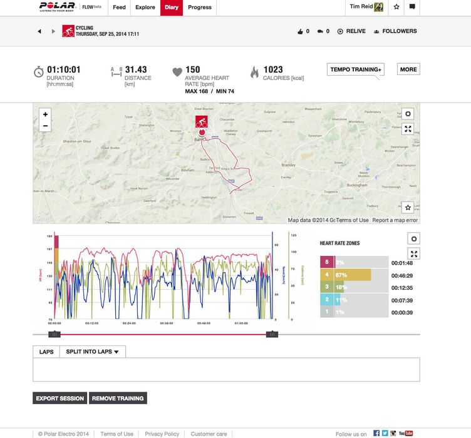Click the 00:24:00 point on chart

coord(129,323)
